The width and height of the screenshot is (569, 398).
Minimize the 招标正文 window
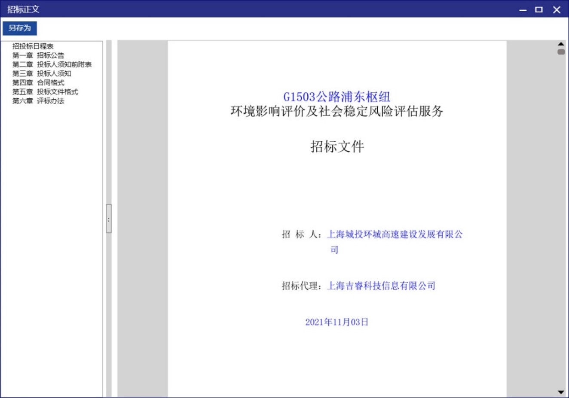click(x=523, y=9)
